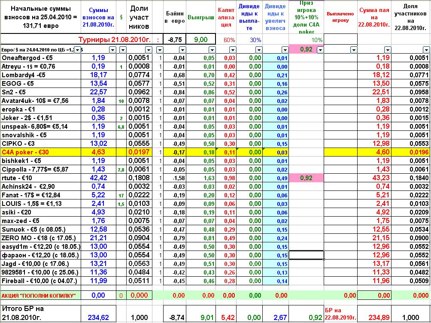Click the pink 0,92 prize cell in rtute row
This screenshot has width=431, height=323.
[307, 178]
